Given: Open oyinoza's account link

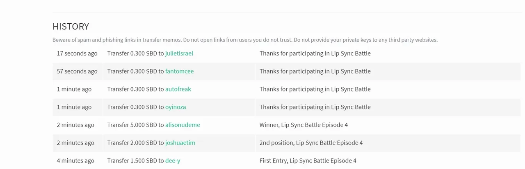Looking at the screenshot, I should (x=176, y=107).
